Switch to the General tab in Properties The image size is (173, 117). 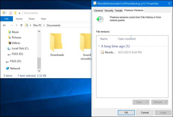98,11
